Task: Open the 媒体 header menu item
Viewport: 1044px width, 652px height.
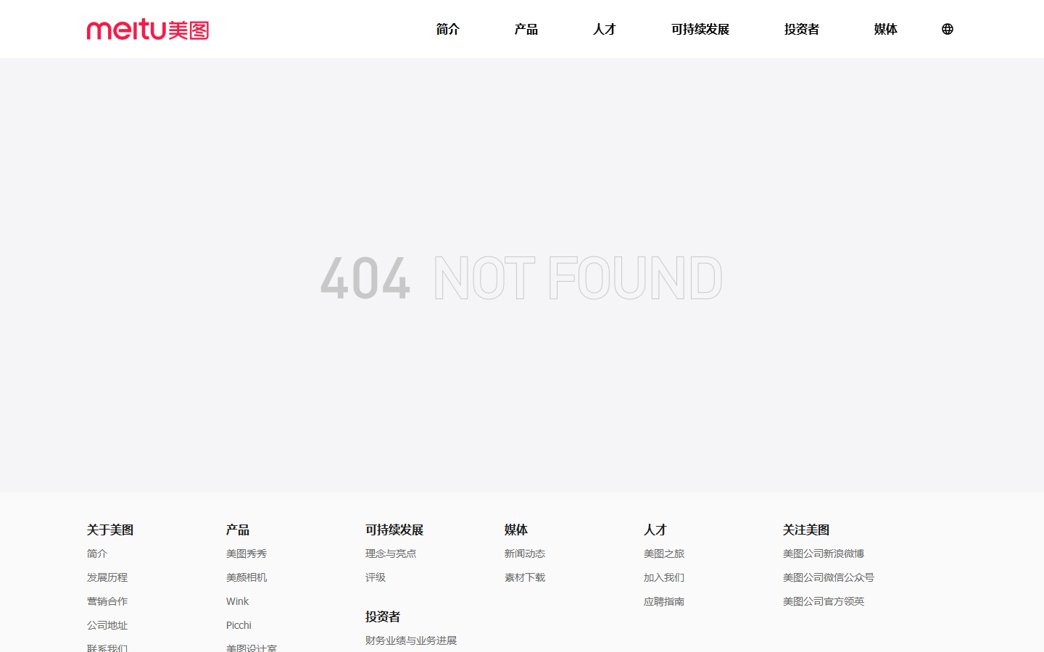Action: [886, 29]
